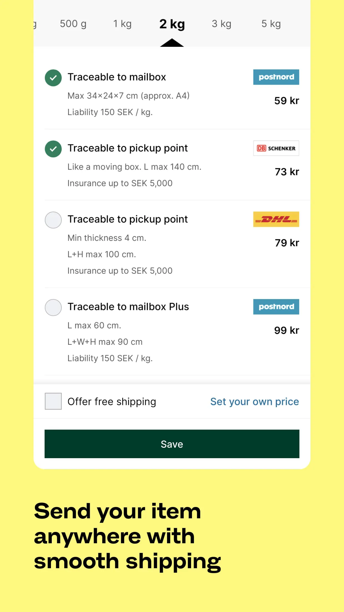Select the DHL pickup point radio button

pyautogui.click(x=53, y=220)
